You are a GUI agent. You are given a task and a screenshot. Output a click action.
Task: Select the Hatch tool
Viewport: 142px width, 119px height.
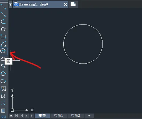coord(3,111)
